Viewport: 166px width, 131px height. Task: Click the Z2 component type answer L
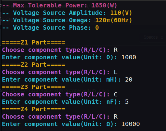116,72
